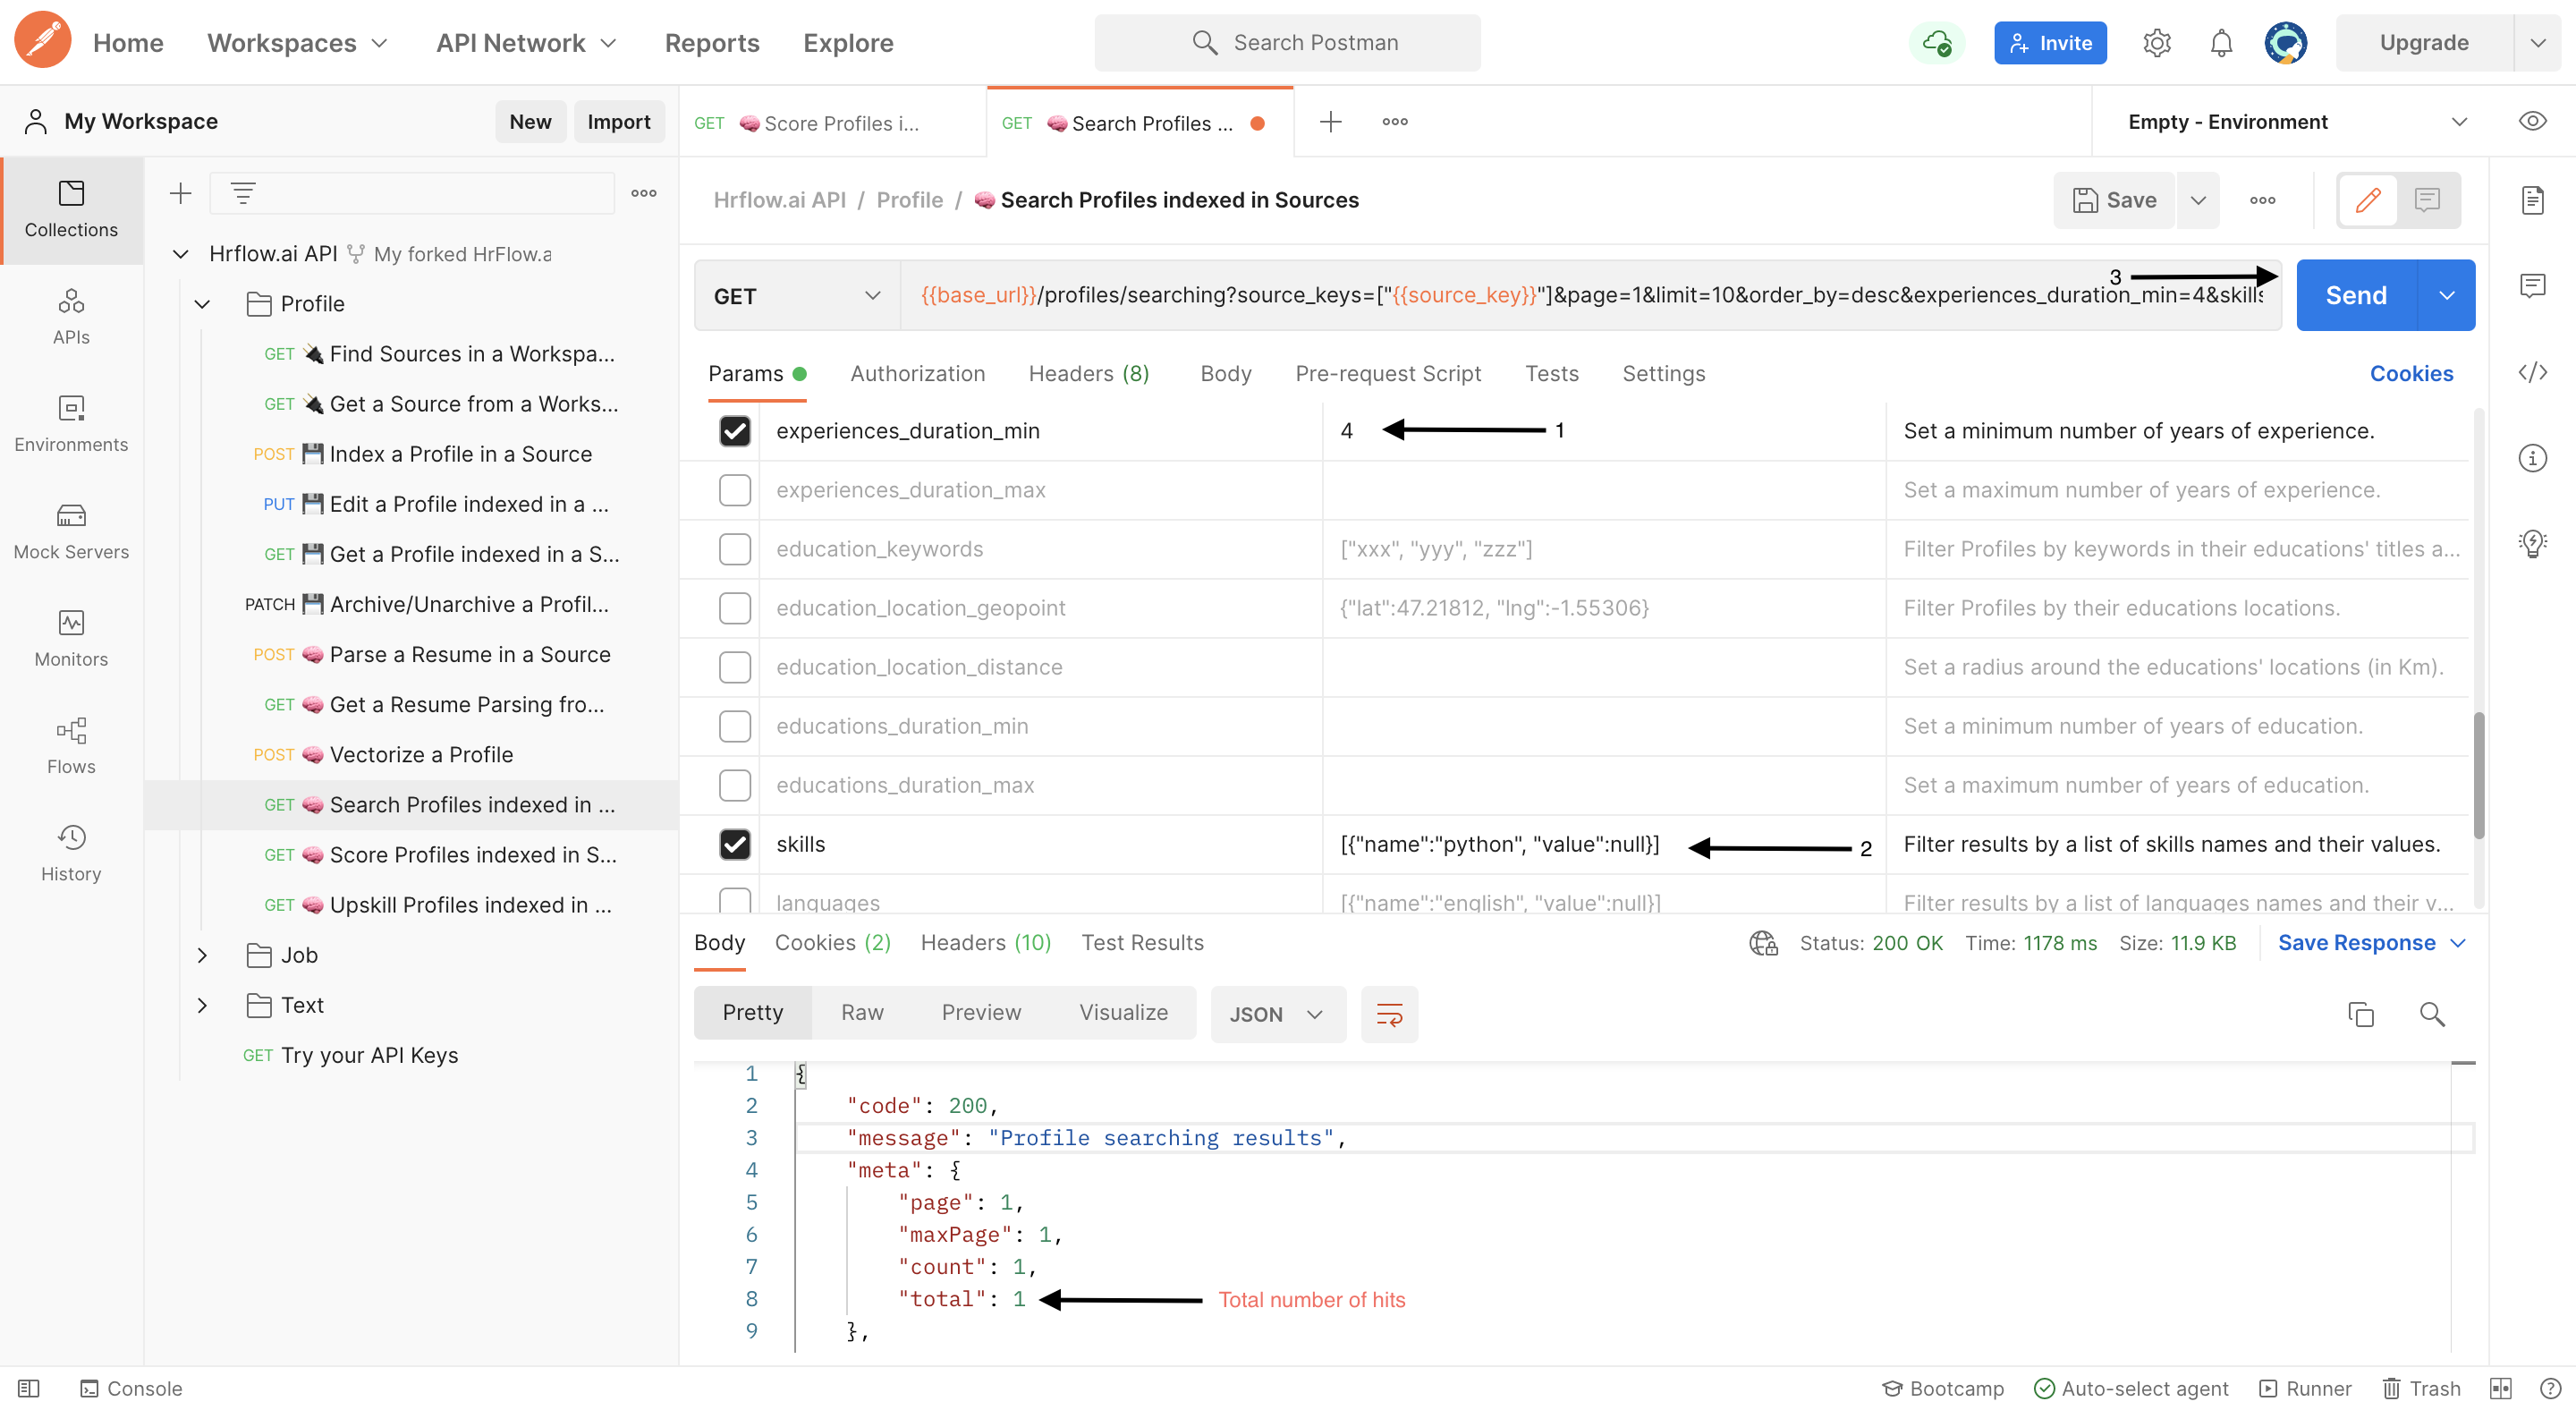Uncheck the skills parameter
This screenshot has height=1410, width=2576.
click(x=735, y=844)
